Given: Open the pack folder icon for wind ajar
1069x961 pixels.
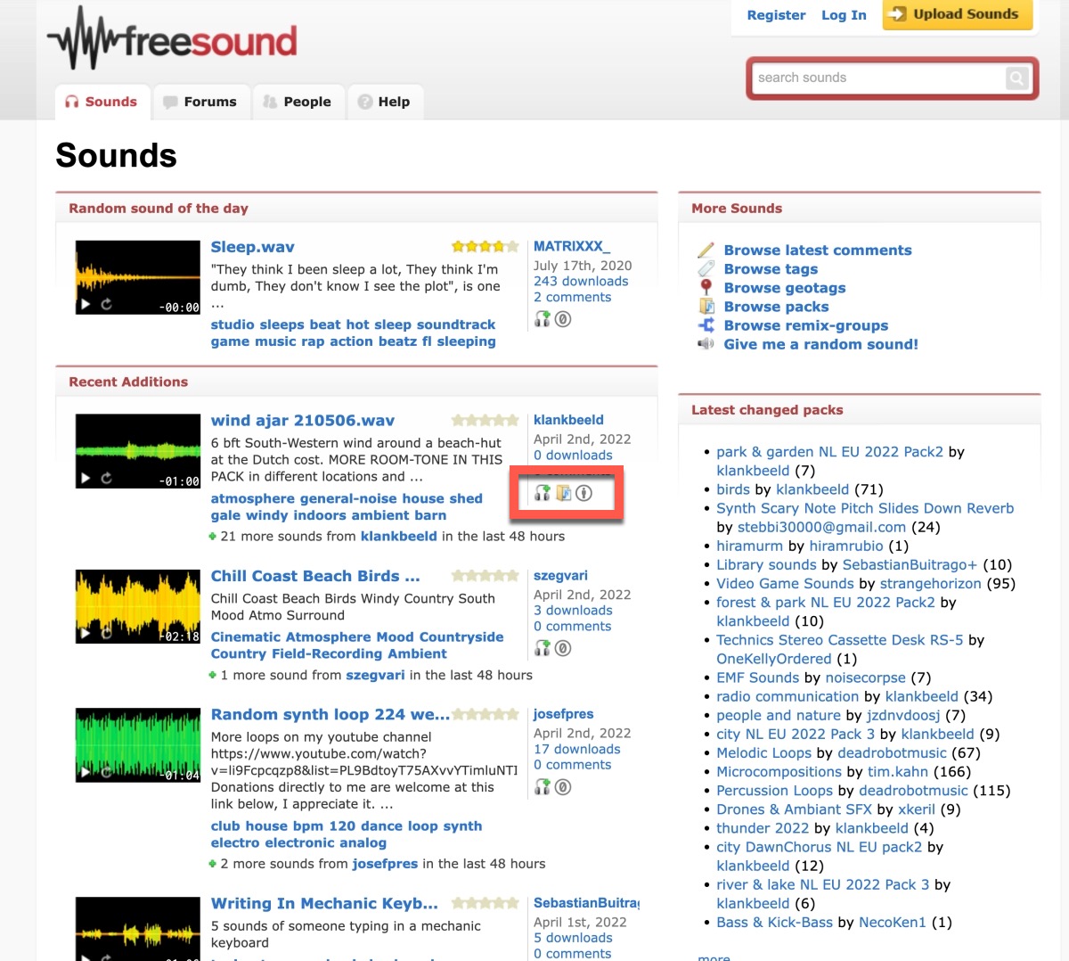Looking at the screenshot, I should (563, 492).
